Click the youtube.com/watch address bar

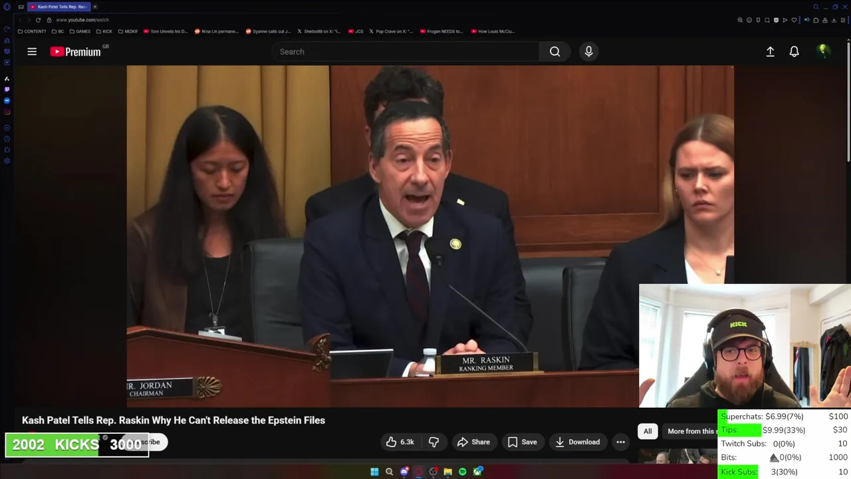point(82,20)
